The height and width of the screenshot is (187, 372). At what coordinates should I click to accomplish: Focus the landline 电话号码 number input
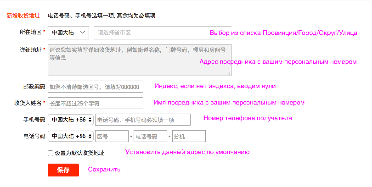(150, 136)
